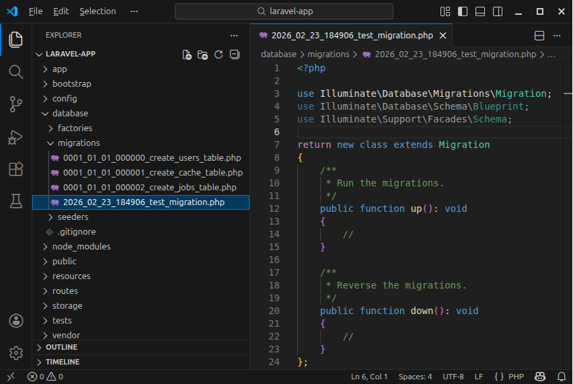573x384 pixels.
Task: Show errors and warnings in Problems
Action: (45, 377)
